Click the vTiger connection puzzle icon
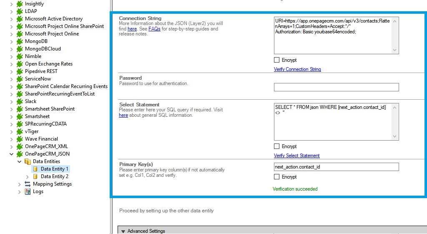The height and width of the screenshot is (234, 427). 20,131
